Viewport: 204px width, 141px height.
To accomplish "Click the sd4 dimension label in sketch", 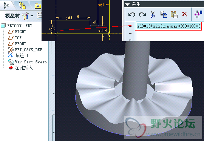I will coord(69,18).
